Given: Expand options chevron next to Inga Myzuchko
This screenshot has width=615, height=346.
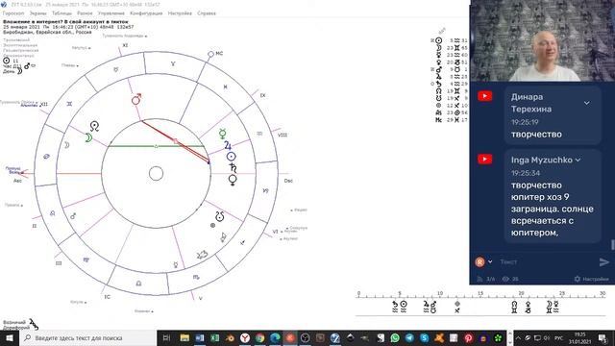Looking at the screenshot, I should pos(578,161).
